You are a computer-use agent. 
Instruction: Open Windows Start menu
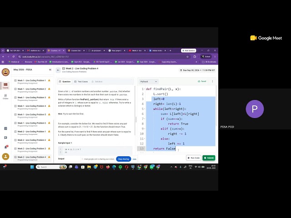tap(32, 167)
